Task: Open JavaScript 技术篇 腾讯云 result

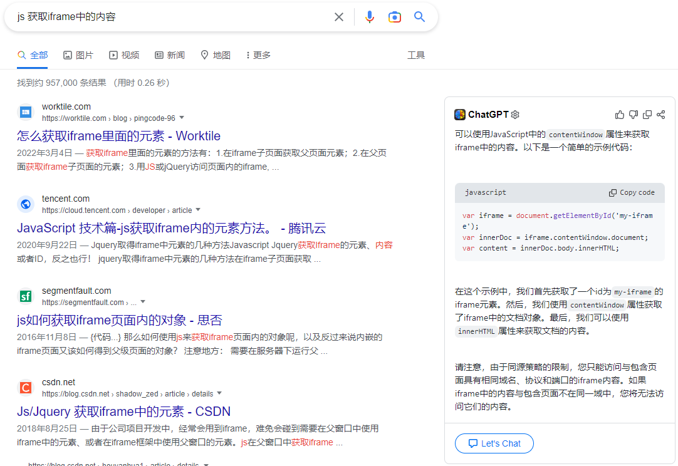Action: tap(171, 228)
